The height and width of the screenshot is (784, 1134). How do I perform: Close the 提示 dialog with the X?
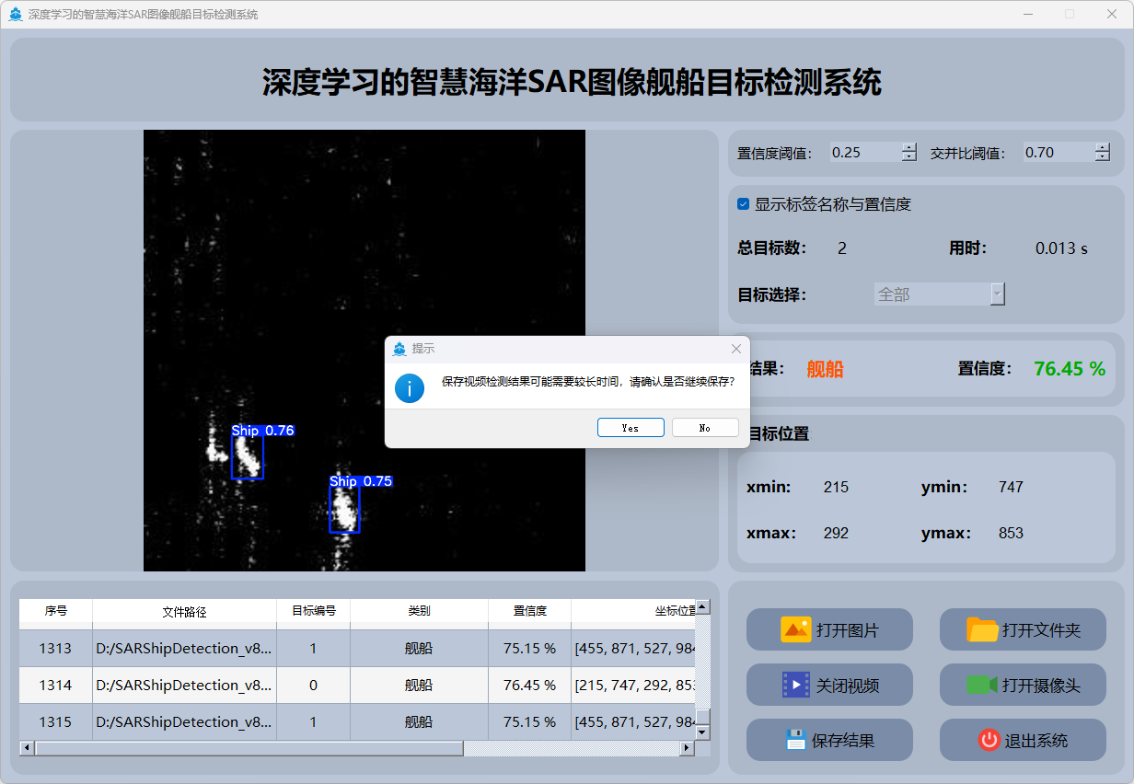(735, 349)
